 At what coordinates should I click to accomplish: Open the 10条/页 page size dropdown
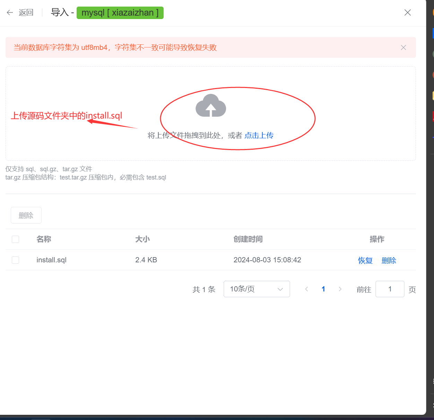tap(257, 289)
